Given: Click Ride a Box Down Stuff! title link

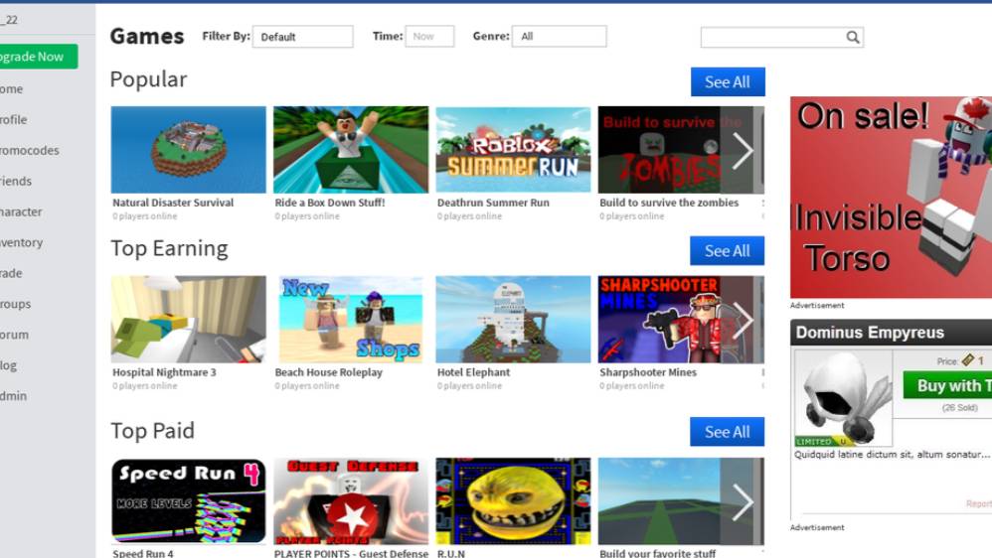Looking at the screenshot, I should click(x=330, y=203).
